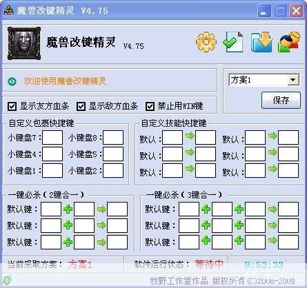Click the 小键盘2 key input box

point(113,170)
